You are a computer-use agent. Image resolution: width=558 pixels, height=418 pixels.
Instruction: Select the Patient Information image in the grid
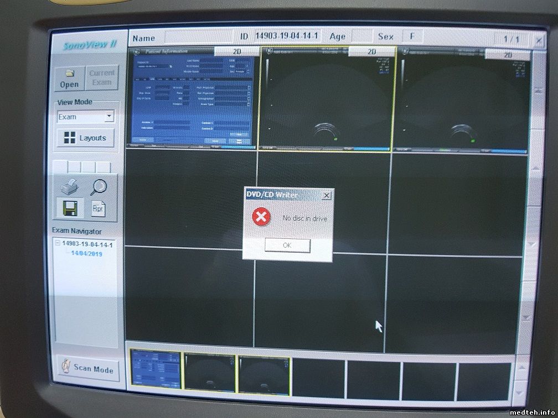pos(193,100)
